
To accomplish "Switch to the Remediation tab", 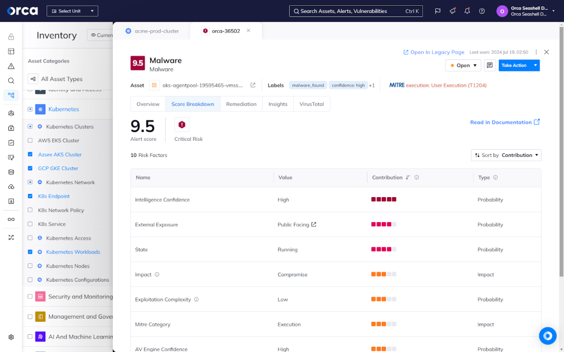I will pos(241,104).
